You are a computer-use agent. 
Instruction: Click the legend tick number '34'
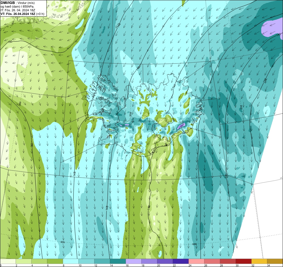coord(268,265)
